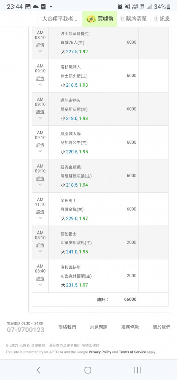Open the 訊息 tab
The height and width of the screenshot is (380, 177).
tap(162, 19)
